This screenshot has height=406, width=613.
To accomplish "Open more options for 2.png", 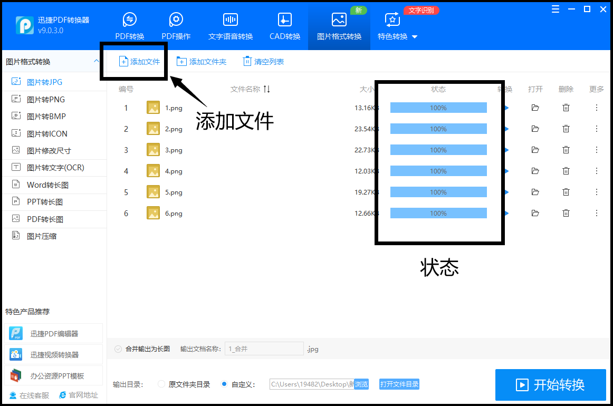I will click(x=597, y=129).
